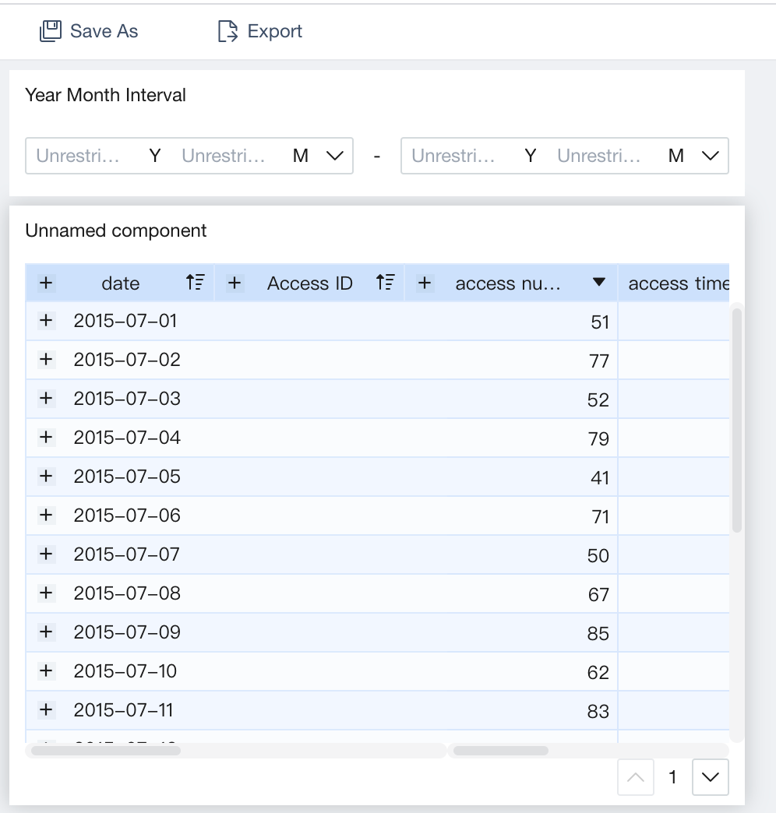
Task: Click the date column header text
Action: tap(120, 283)
